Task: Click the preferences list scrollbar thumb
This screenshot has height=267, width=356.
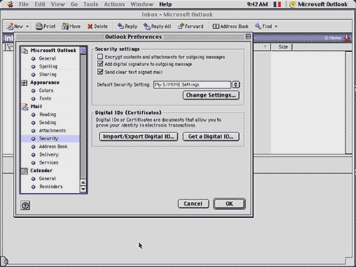Action: click(x=83, y=51)
